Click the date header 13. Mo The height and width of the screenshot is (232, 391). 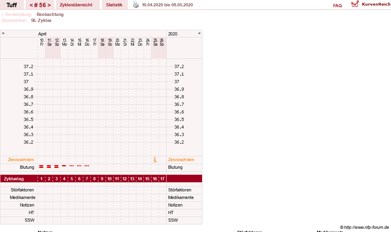(65, 42)
